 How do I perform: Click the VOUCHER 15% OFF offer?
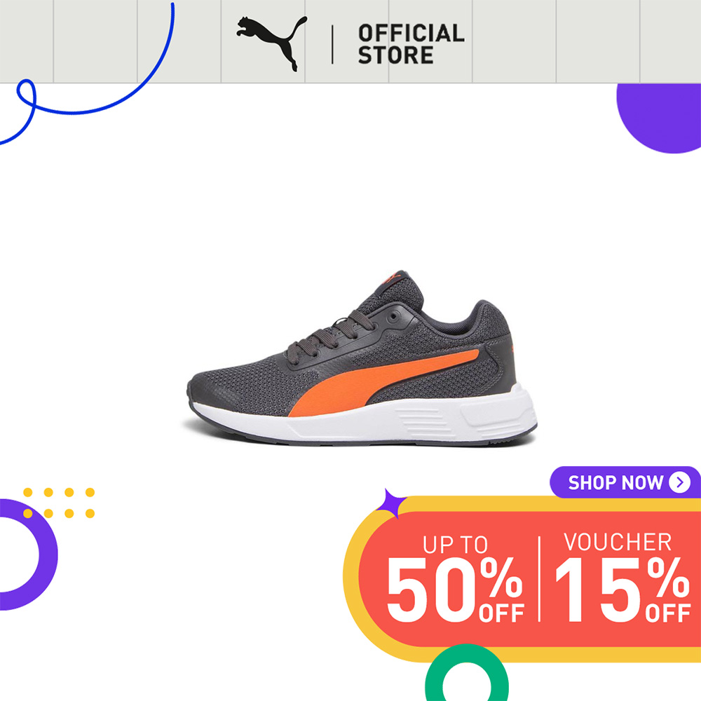click(622, 578)
